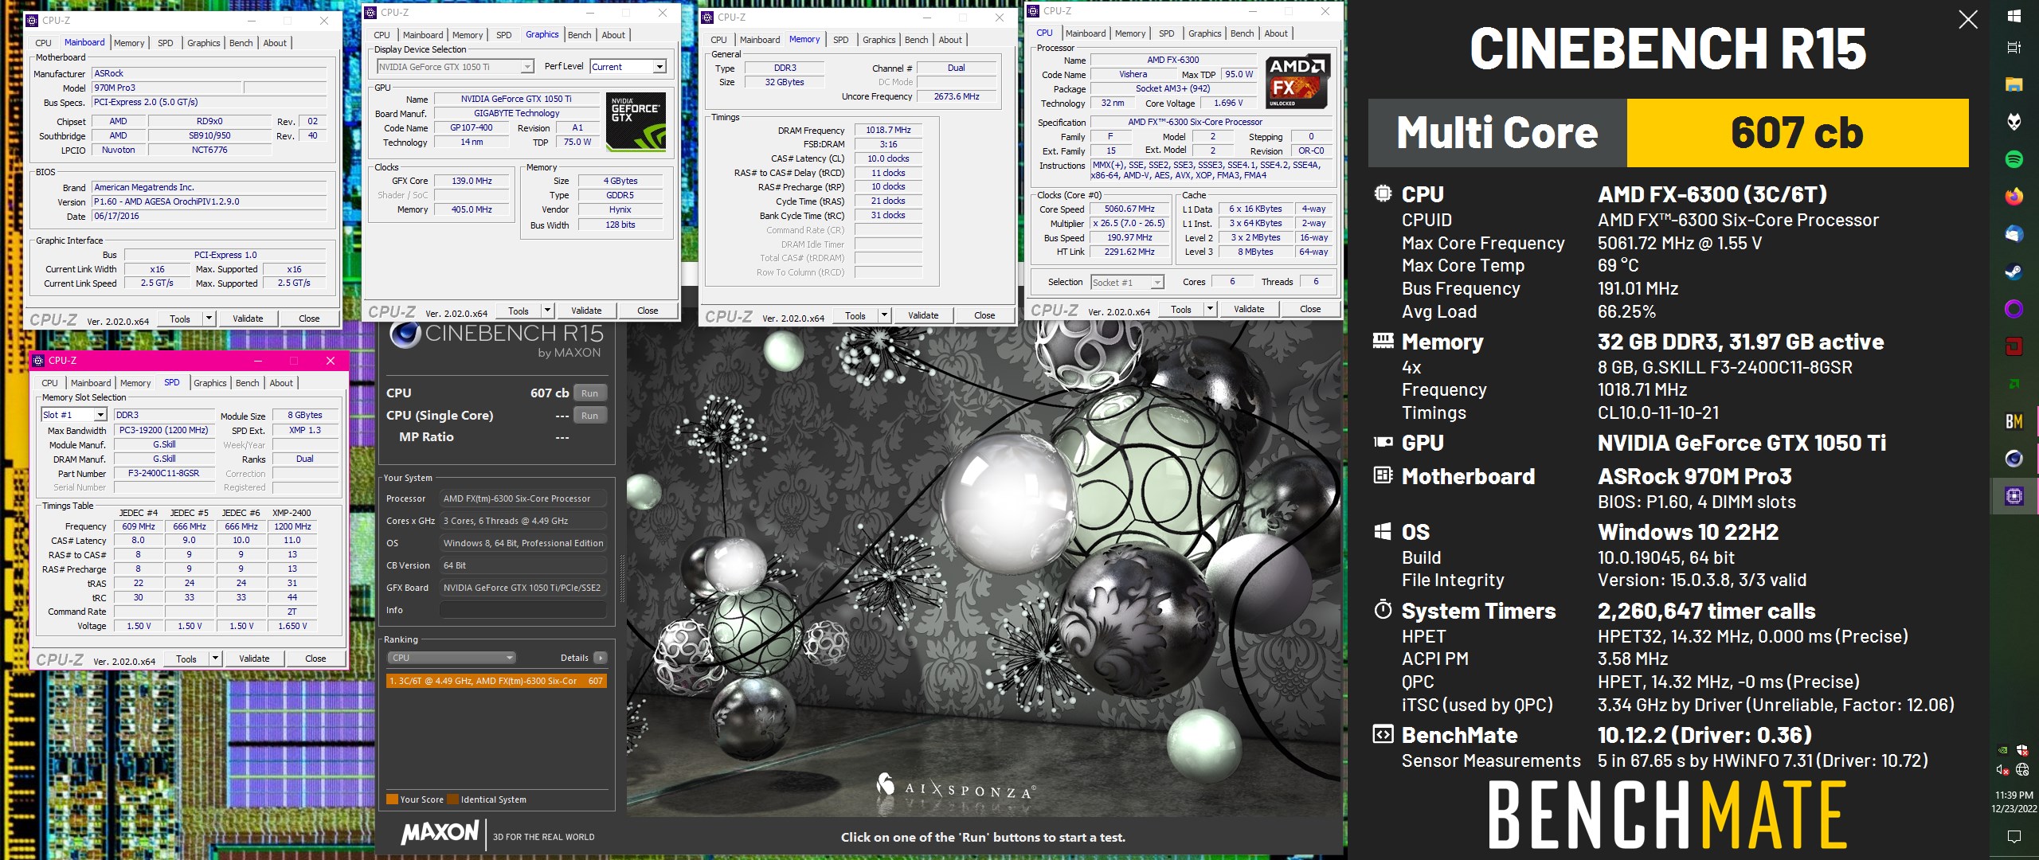Open Thunderbird mail taskbar icon
This screenshot has height=860, width=2039.
(x=2014, y=234)
